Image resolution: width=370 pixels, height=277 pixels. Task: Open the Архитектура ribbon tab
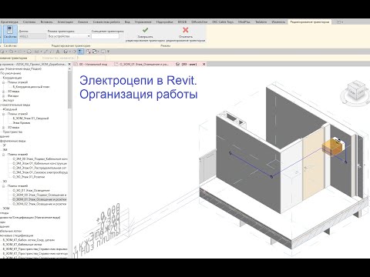9,22
